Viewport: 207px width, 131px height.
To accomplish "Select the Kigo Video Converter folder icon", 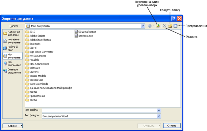I will [x=27, y=52].
